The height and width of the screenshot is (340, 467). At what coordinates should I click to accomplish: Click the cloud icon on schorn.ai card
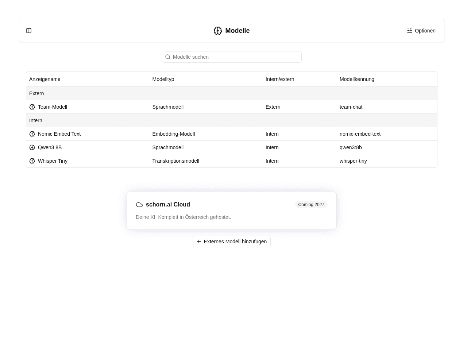pyautogui.click(x=139, y=205)
